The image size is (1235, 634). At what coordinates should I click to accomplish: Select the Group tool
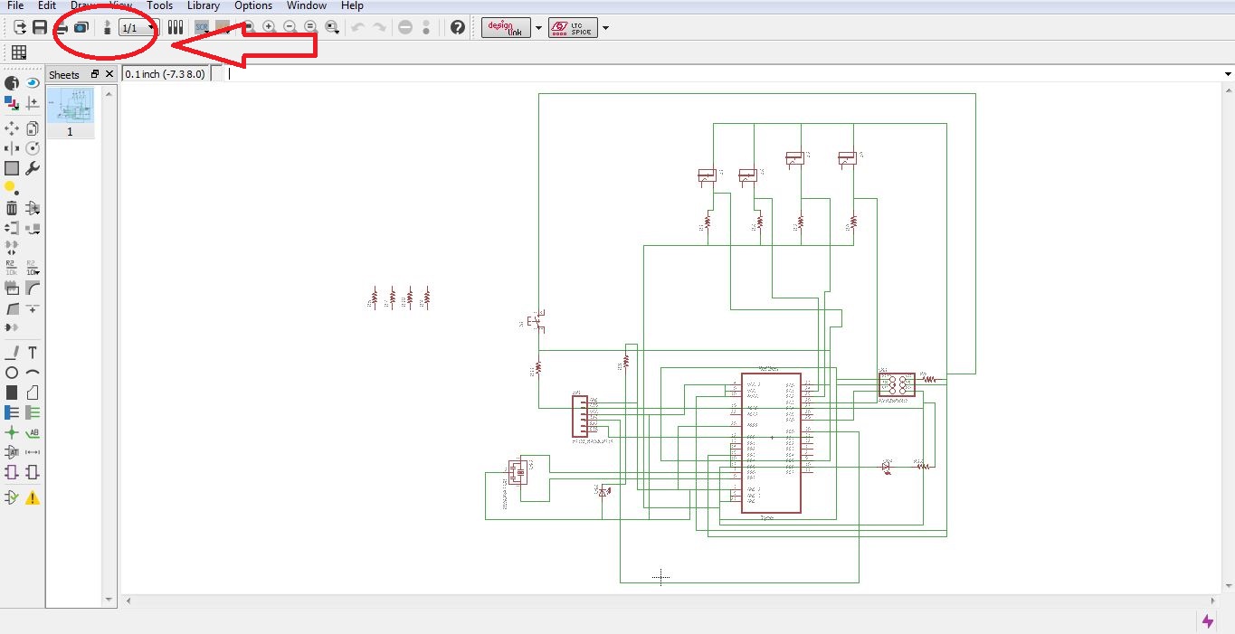(x=12, y=168)
